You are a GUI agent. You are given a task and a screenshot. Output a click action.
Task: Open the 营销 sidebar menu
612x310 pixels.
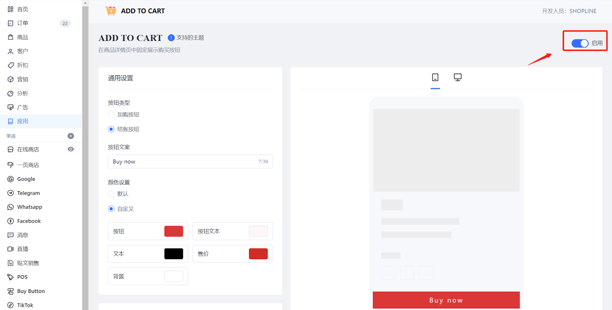tap(23, 79)
